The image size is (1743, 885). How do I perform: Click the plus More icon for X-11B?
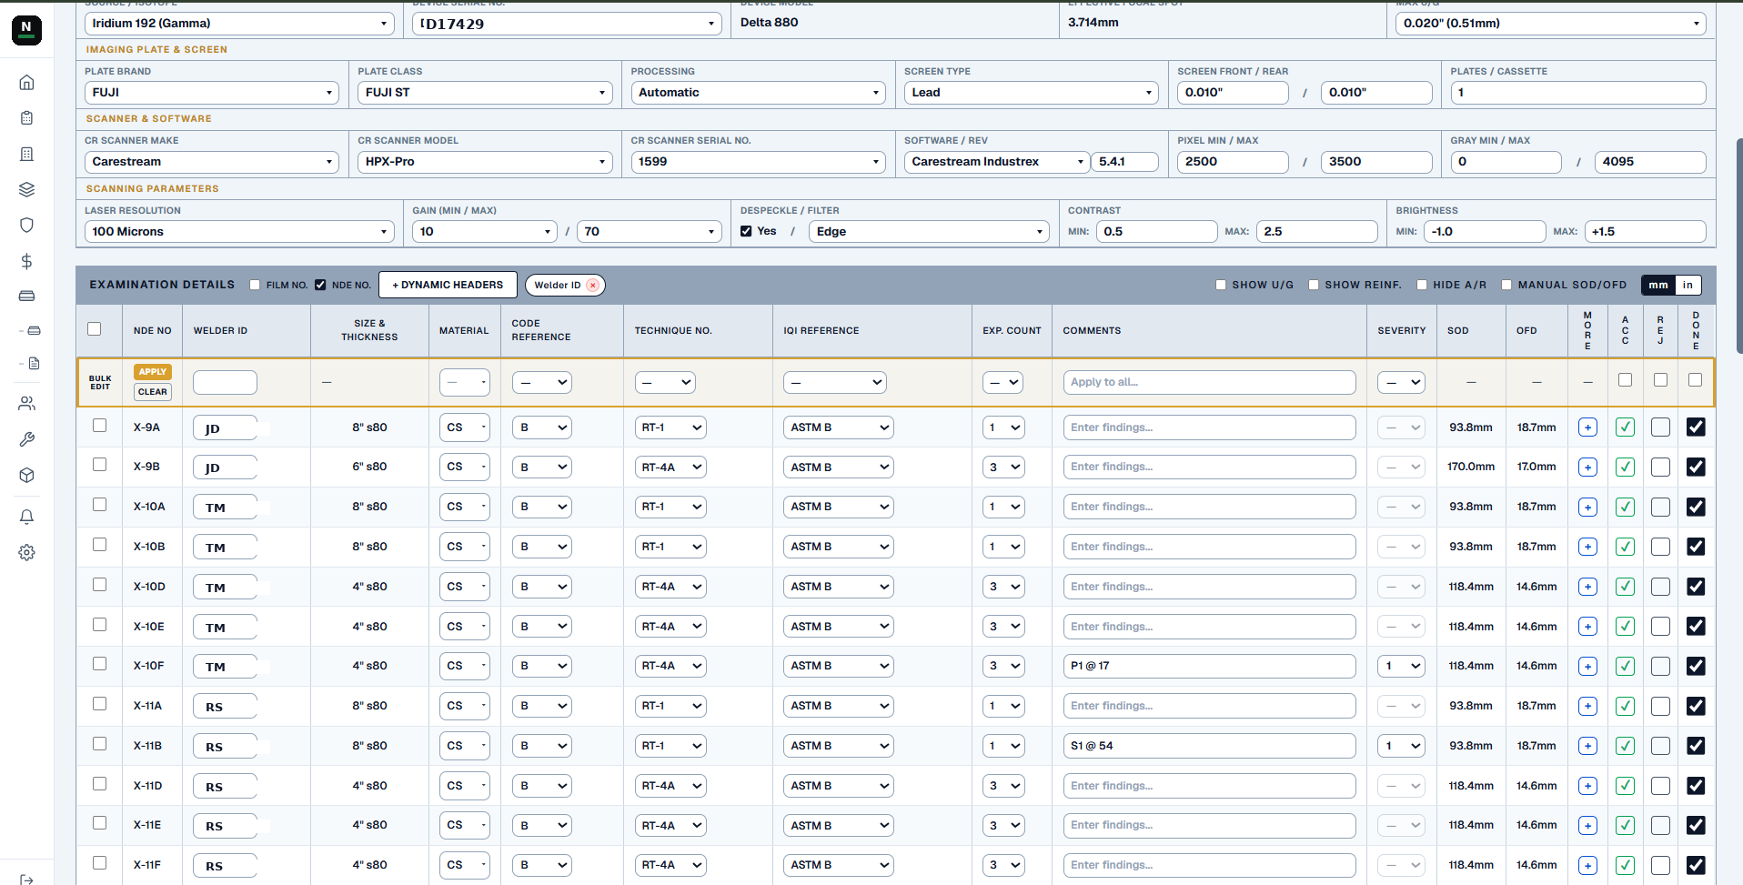pos(1587,746)
